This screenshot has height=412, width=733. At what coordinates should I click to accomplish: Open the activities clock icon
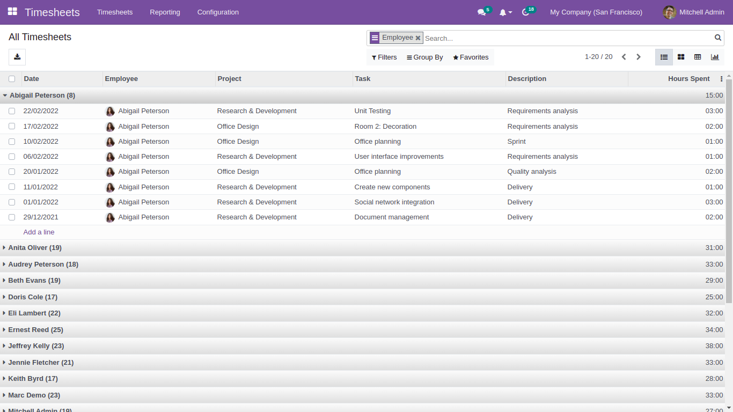click(525, 12)
